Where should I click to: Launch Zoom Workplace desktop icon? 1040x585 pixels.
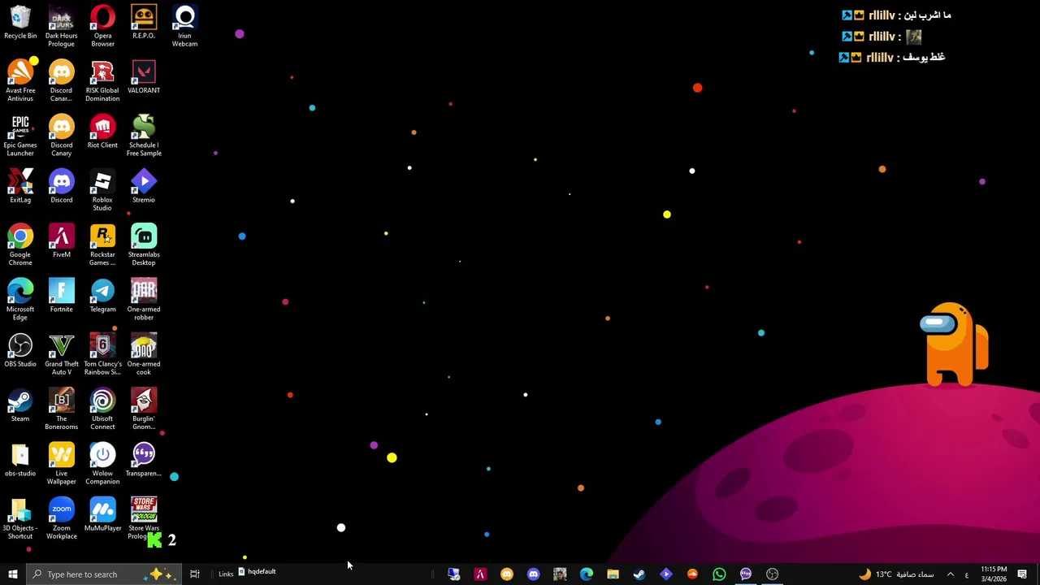coord(61,518)
